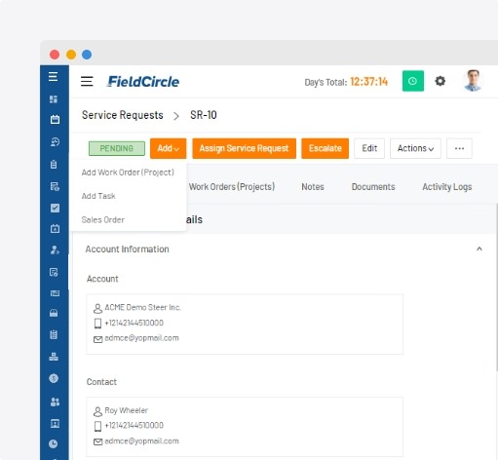
Task: Click the account email admce@yopmail.com
Action: [141, 338]
